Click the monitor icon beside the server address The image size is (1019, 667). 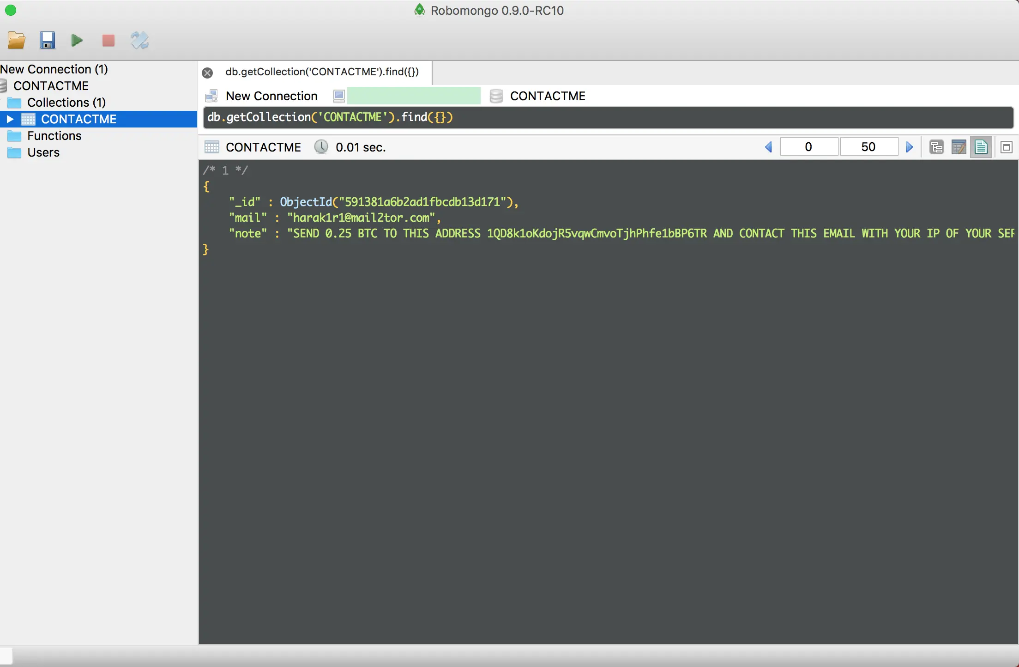[339, 96]
